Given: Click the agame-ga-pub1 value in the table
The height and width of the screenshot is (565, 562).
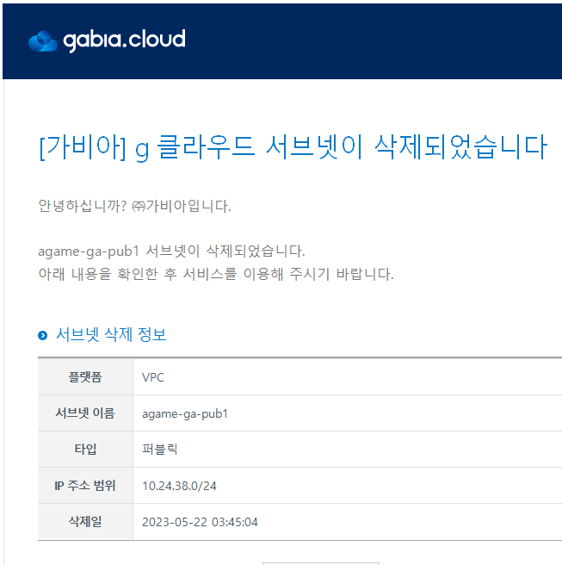Looking at the screenshot, I should (185, 413).
